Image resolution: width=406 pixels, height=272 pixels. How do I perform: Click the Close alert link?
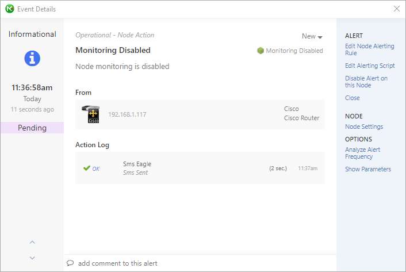point(352,98)
